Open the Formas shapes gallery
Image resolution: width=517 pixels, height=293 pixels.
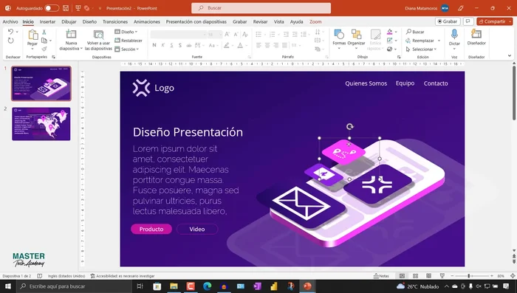tap(339, 39)
